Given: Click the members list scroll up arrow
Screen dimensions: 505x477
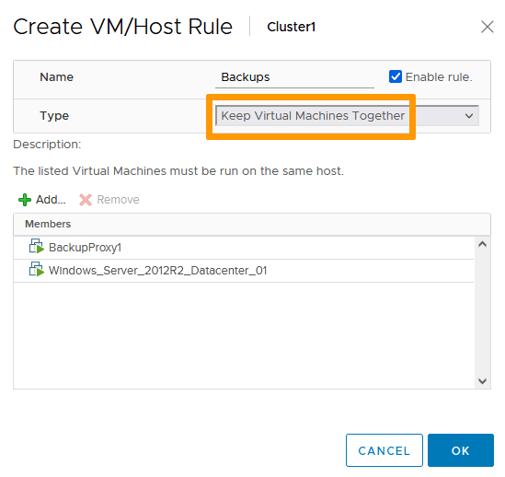Looking at the screenshot, I should [482, 244].
